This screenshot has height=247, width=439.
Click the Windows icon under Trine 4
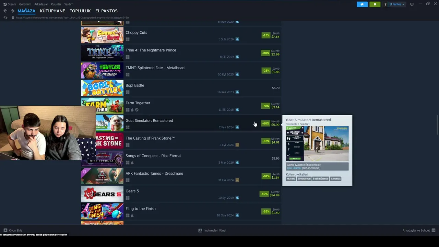coord(128,57)
